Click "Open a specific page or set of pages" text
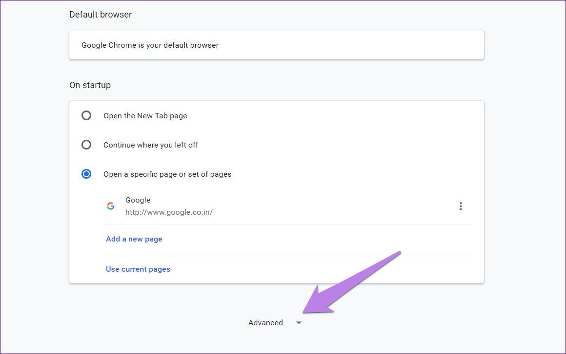 tap(167, 174)
